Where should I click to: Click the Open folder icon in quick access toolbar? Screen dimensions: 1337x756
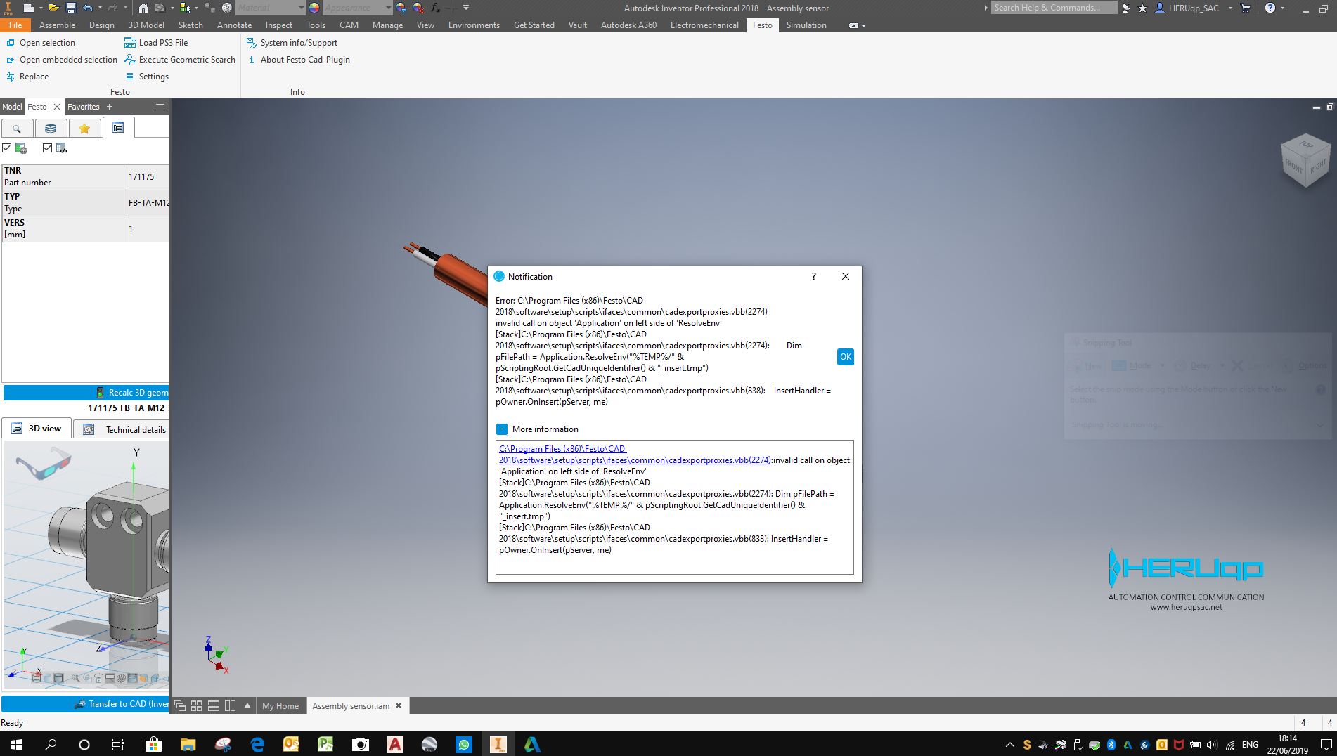(x=53, y=8)
